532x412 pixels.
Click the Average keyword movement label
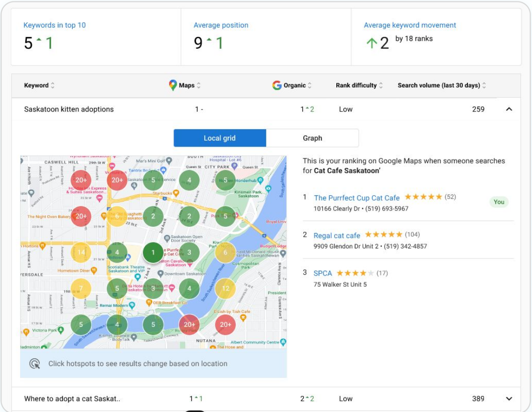coord(410,25)
